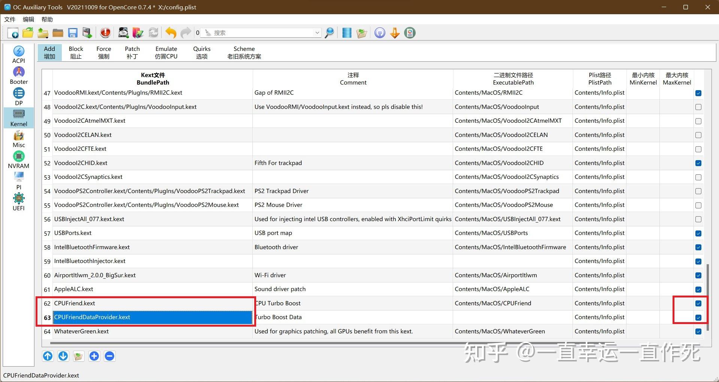The image size is (719, 382).
Task: Disable VoodooI2CHID.kext checkbox
Action: tap(698, 163)
